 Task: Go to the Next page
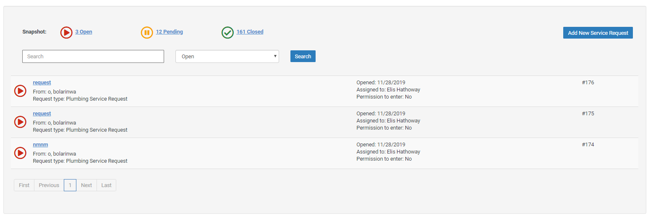click(86, 185)
